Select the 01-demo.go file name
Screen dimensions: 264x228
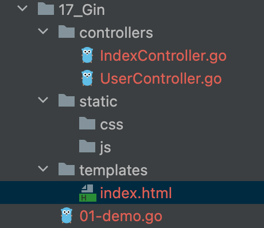click(x=121, y=216)
